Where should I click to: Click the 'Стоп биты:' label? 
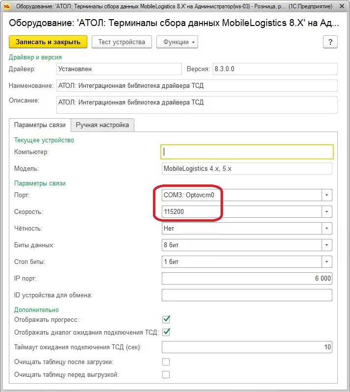[30, 262]
